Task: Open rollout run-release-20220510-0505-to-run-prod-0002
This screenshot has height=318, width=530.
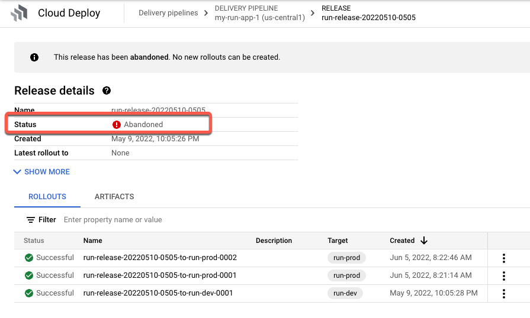Action: point(160,258)
